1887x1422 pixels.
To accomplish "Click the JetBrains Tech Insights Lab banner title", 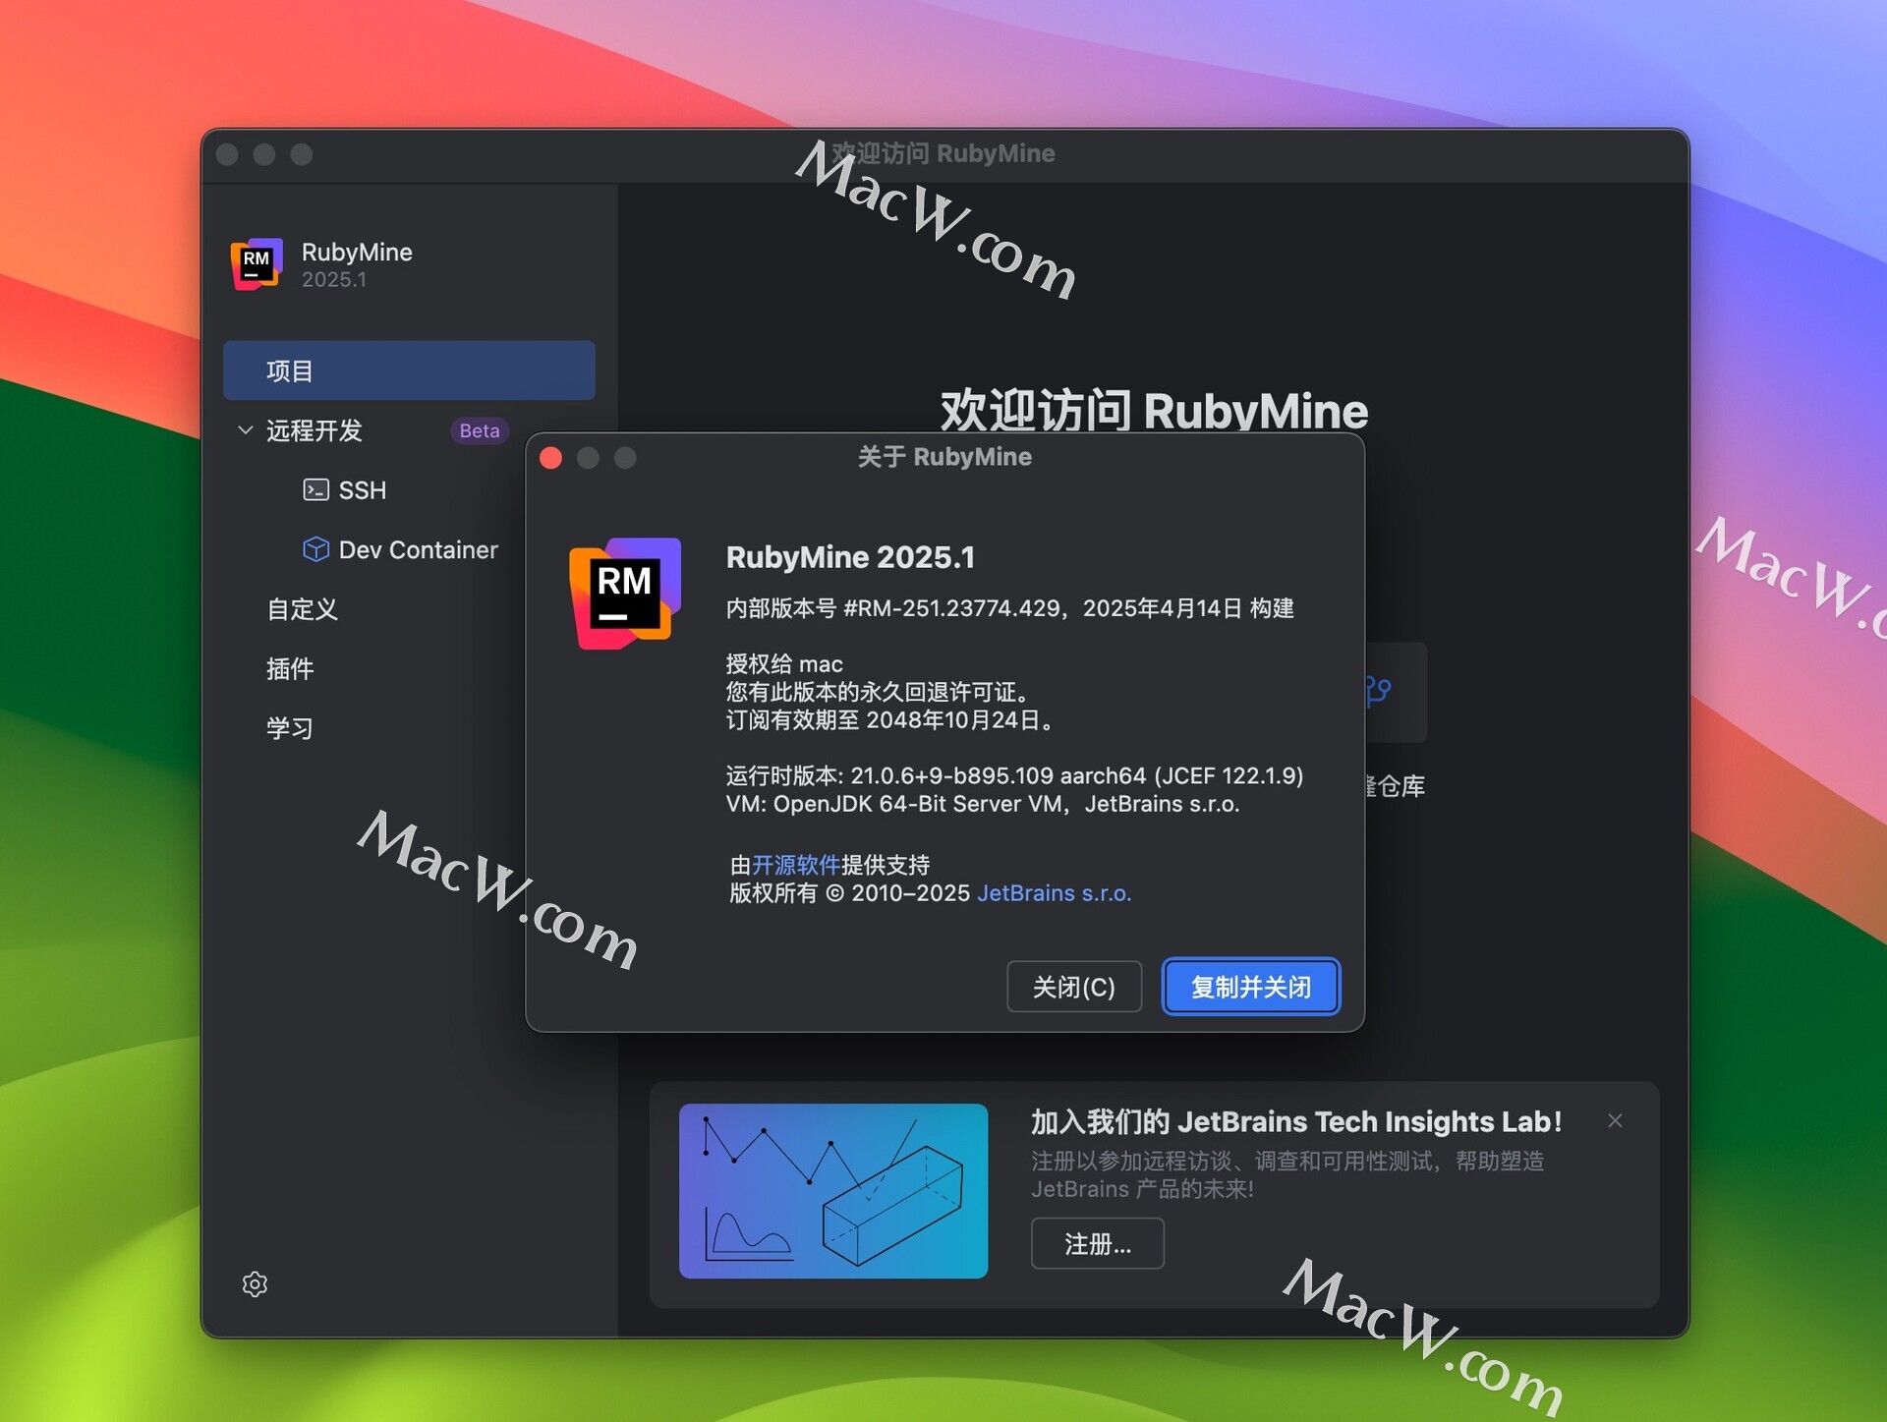I will [1296, 1121].
